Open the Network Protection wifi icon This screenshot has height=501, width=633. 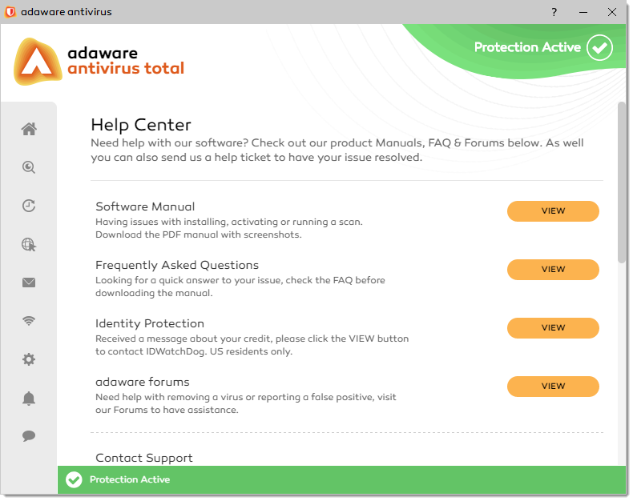point(29,321)
